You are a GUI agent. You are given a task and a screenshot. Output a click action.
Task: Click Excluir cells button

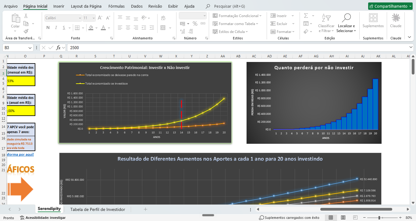click(x=282, y=24)
